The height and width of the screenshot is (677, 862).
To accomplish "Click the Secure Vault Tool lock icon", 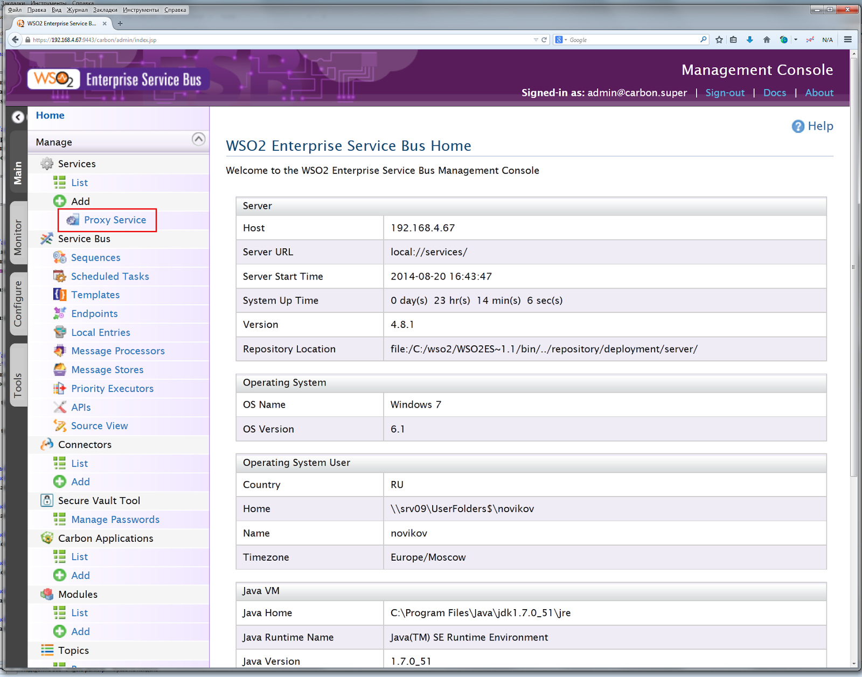I will click(x=47, y=500).
